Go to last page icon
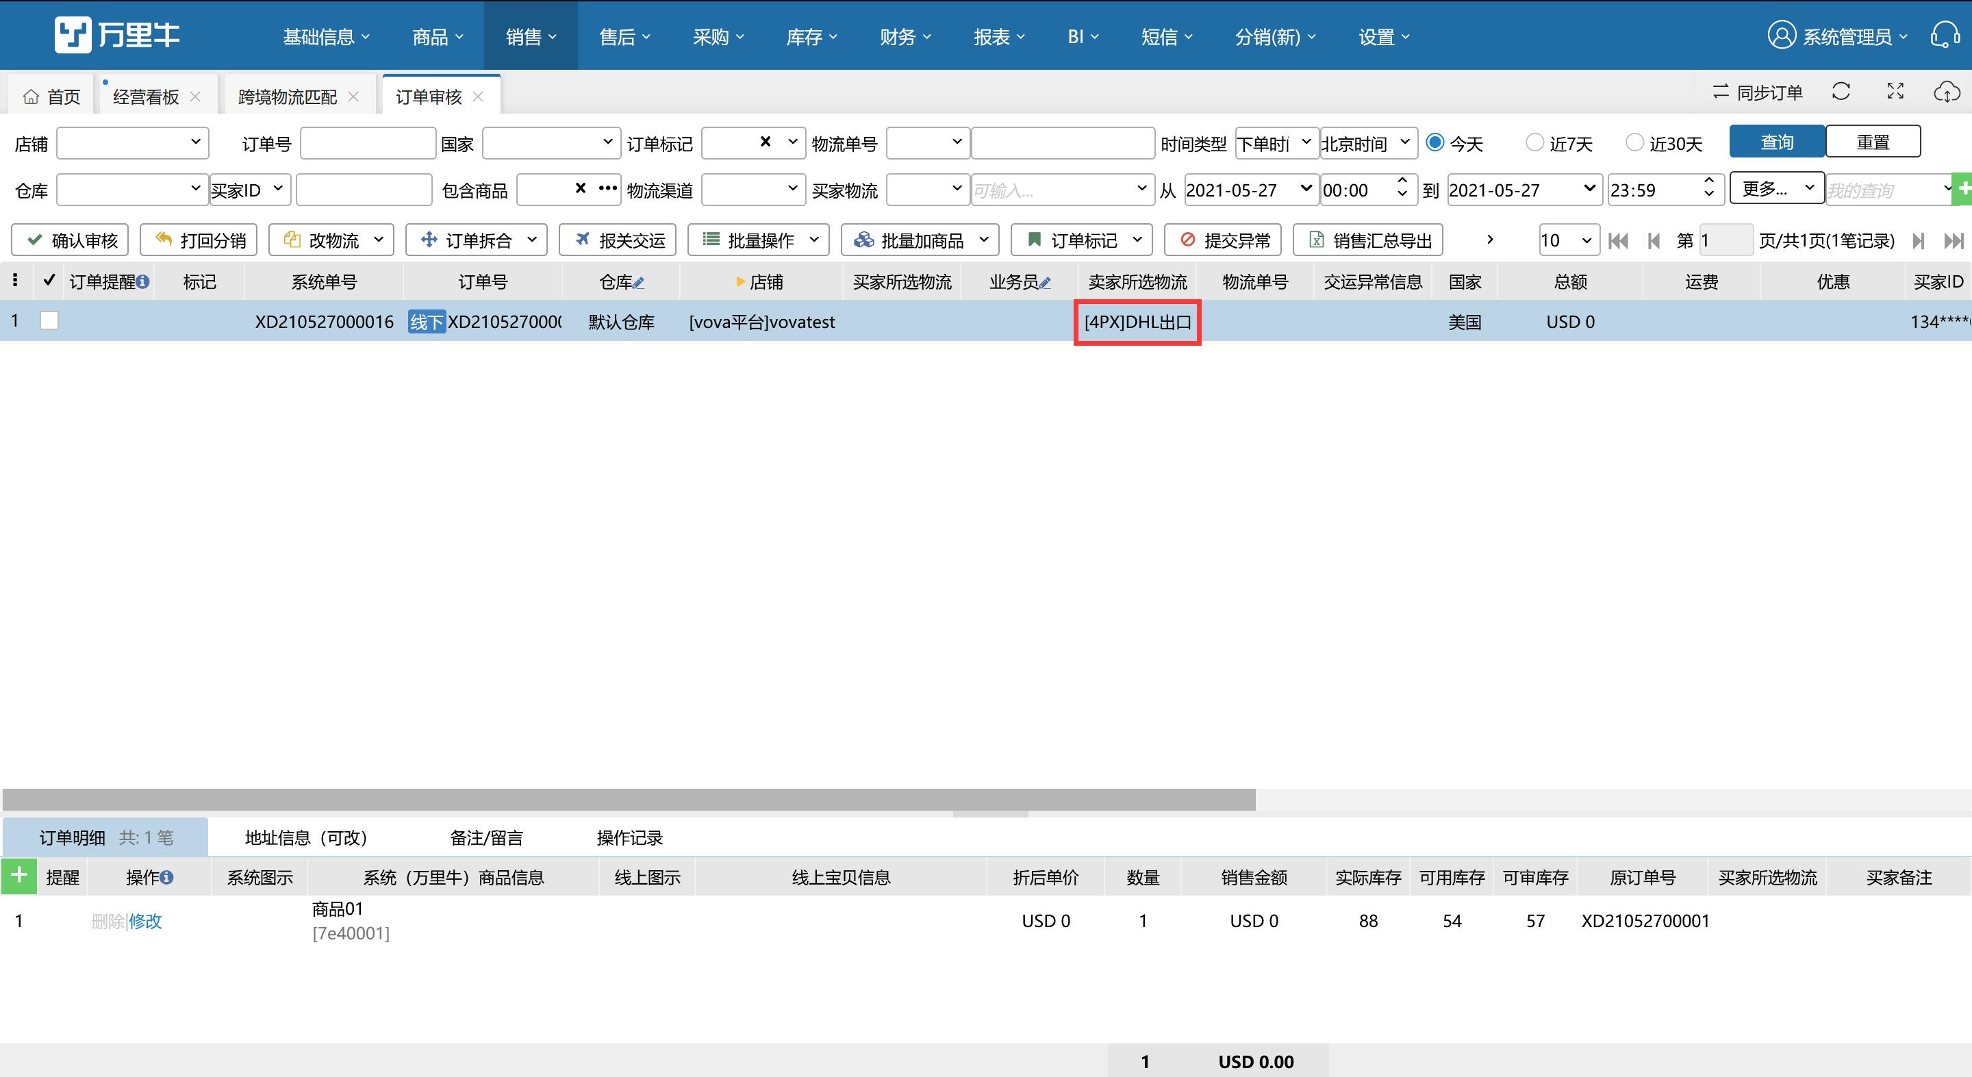The image size is (1972, 1077). 1954,241
